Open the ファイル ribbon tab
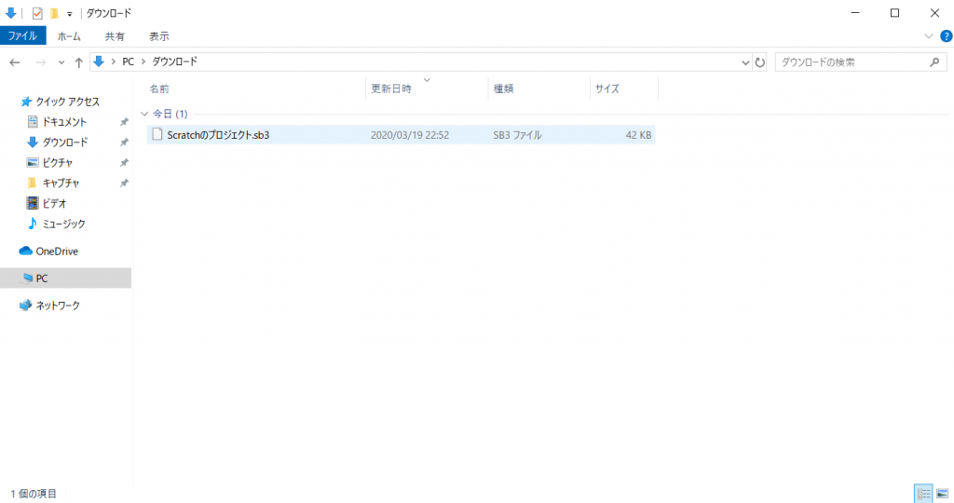This screenshot has width=954, height=503. pos(23,36)
